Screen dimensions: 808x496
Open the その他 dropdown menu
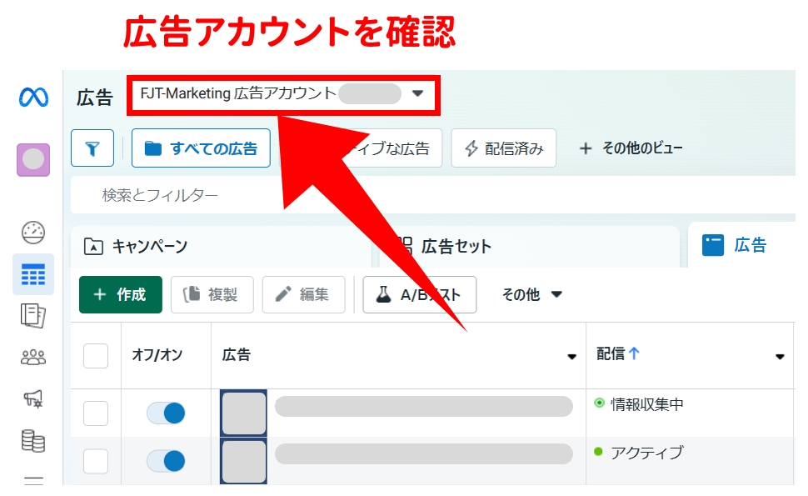coord(532,294)
